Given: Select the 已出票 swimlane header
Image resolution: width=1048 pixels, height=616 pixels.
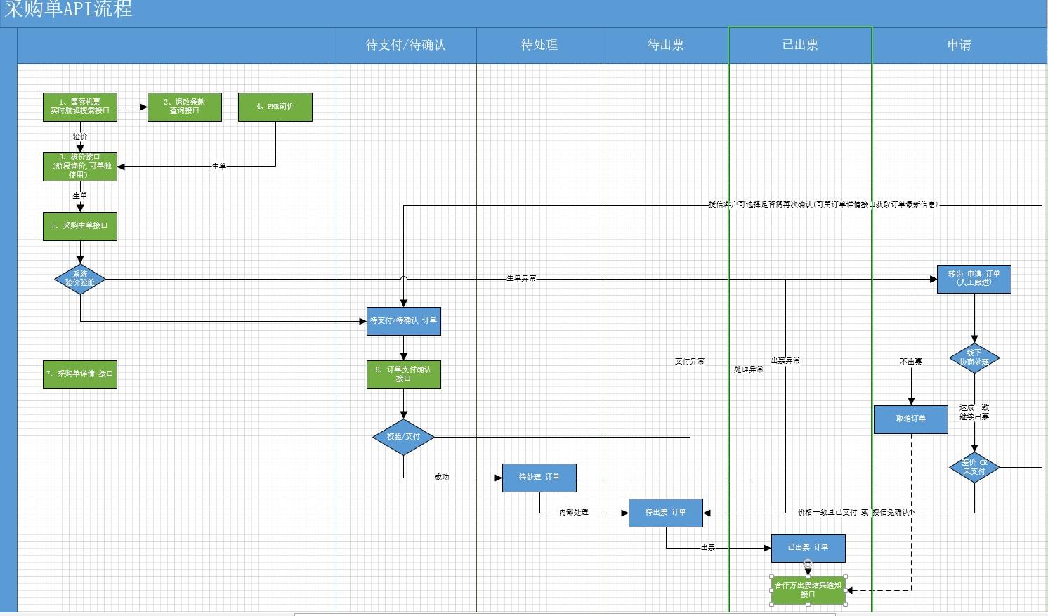Looking at the screenshot, I should coord(800,45).
